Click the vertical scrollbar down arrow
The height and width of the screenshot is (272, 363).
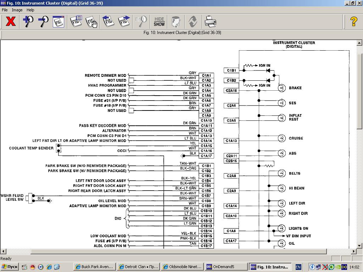coord(359,246)
